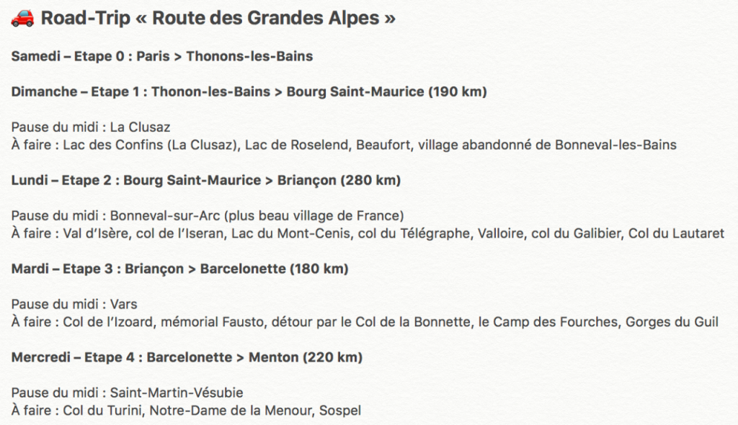The width and height of the screenshot is (738, 425).
Task: Click the Bonneval-sur-Arc lunch break line
Action: click(x=208, y=215)
